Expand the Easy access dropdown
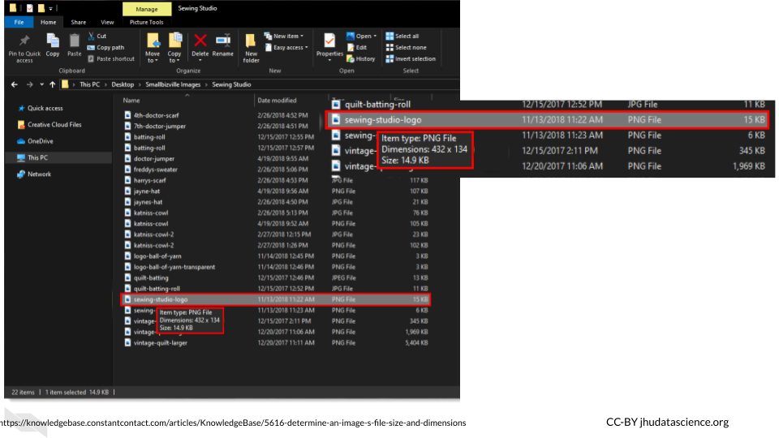 pos(286,48)
